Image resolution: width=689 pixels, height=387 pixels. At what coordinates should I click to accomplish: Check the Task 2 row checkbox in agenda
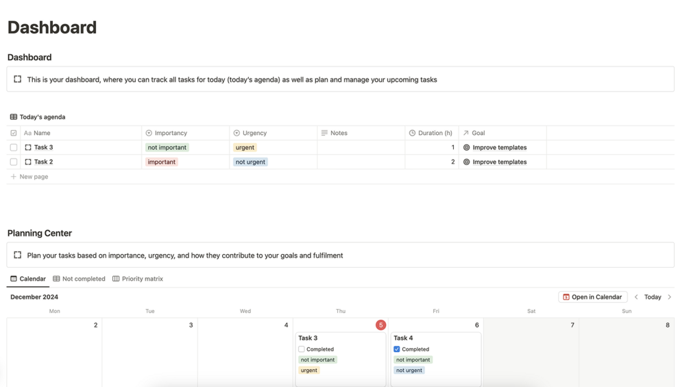pos(14,162)
